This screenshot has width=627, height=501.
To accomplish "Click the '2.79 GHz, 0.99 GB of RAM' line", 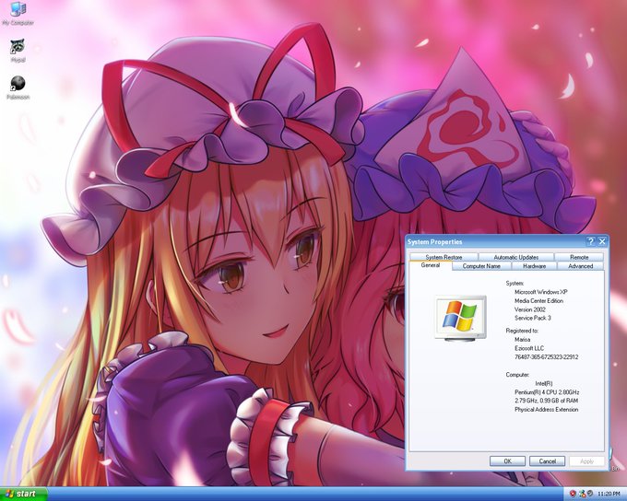I will pyautogui.click(x=546, y=401).
